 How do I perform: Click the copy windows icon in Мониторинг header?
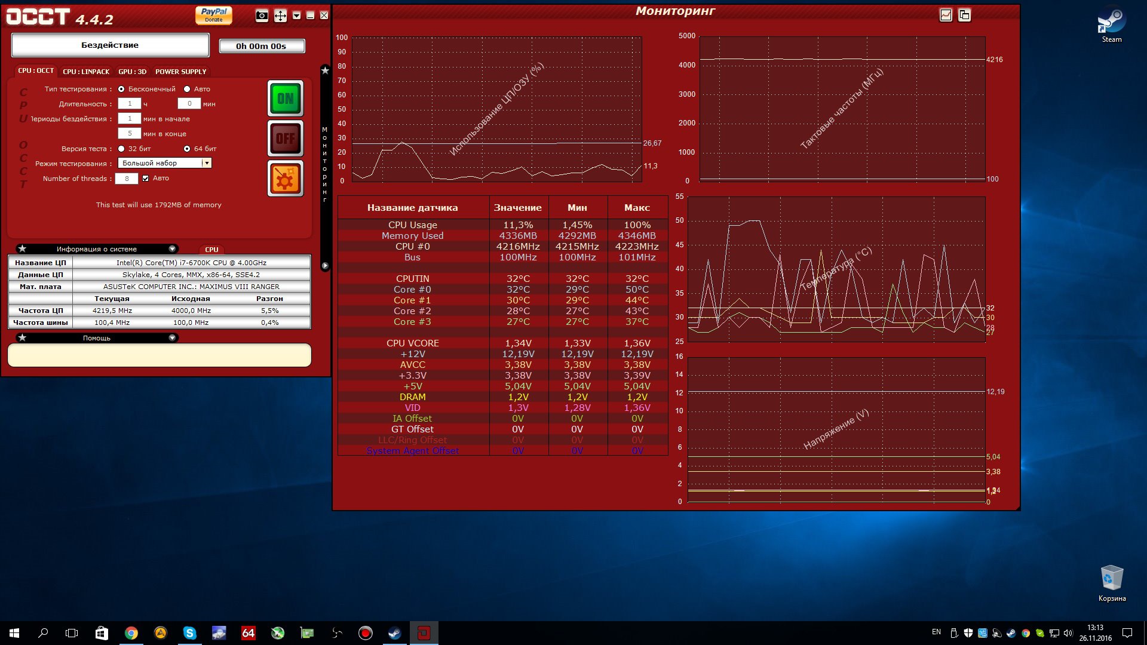964,16
